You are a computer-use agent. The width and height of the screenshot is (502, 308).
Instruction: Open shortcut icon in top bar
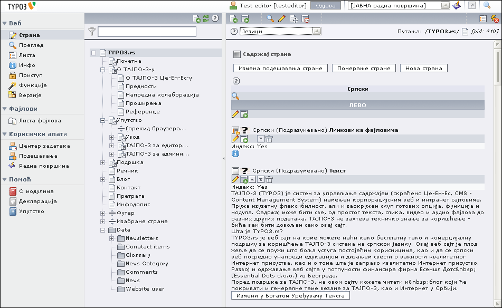[x=471, y=5]
